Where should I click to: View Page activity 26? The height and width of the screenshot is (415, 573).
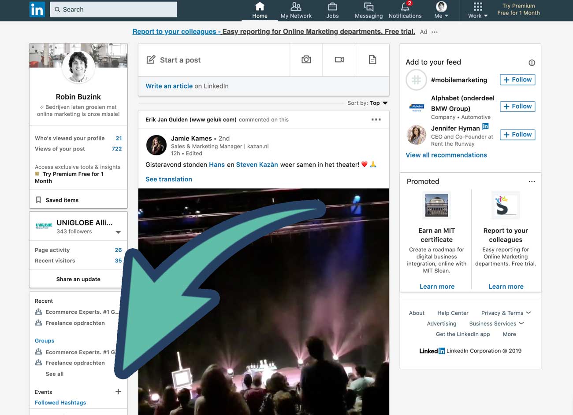(x=78, y=250)
